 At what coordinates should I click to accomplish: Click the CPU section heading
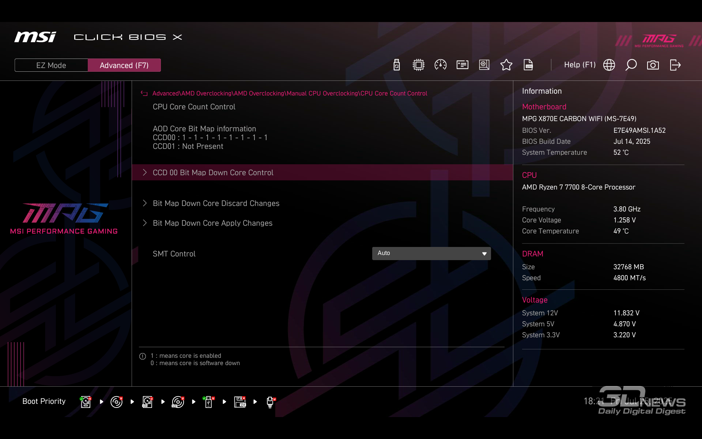click(529, 175)
